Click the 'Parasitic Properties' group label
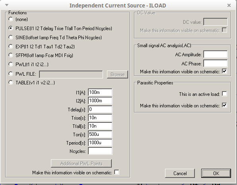Screen dimensions: 237x185 coord(155,83)
